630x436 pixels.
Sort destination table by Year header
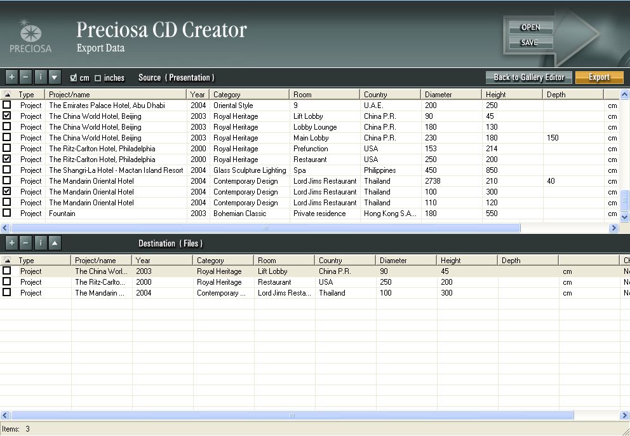[163, 260]
